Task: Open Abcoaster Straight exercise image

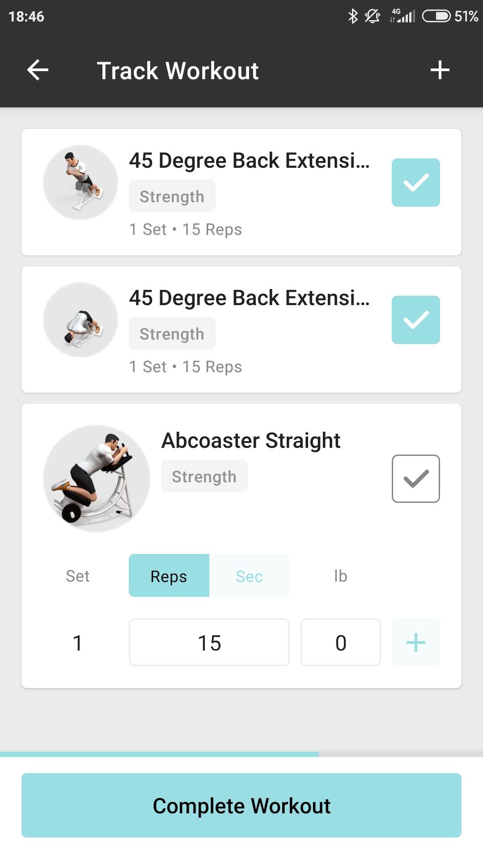Action: tap(97, 479)
